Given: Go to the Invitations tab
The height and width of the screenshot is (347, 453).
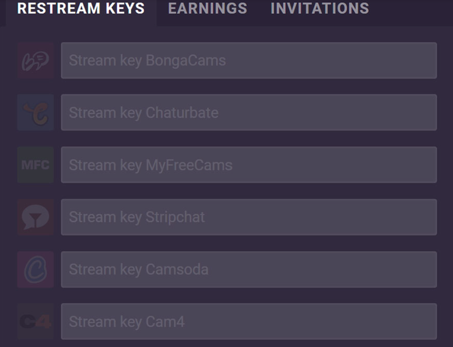Looking at the screenshot, I should pyautogui.click(x=320, y=8).
